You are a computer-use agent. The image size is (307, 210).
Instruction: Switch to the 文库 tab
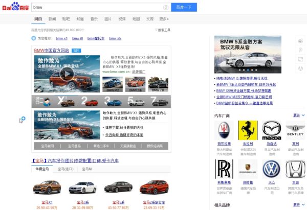pos(150,19)
